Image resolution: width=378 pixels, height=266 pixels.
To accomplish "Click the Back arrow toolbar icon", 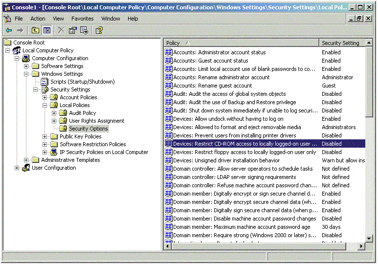I will click(9, 30).
